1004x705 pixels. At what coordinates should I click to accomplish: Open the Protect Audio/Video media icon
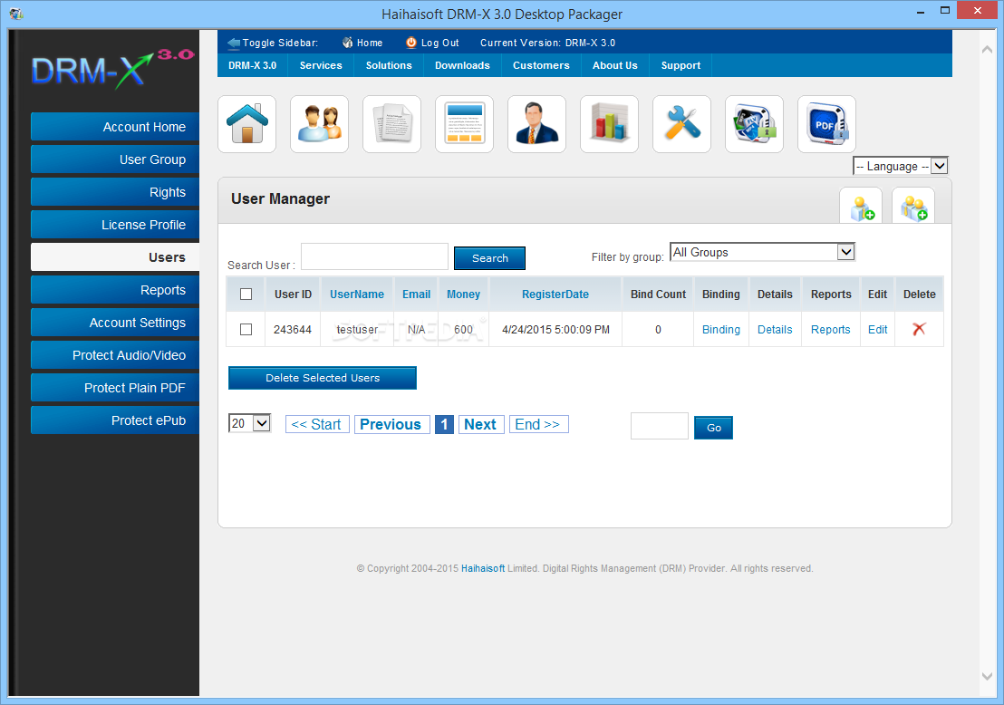coord(754,124)
